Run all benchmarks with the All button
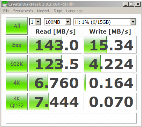 click(17, 26)
